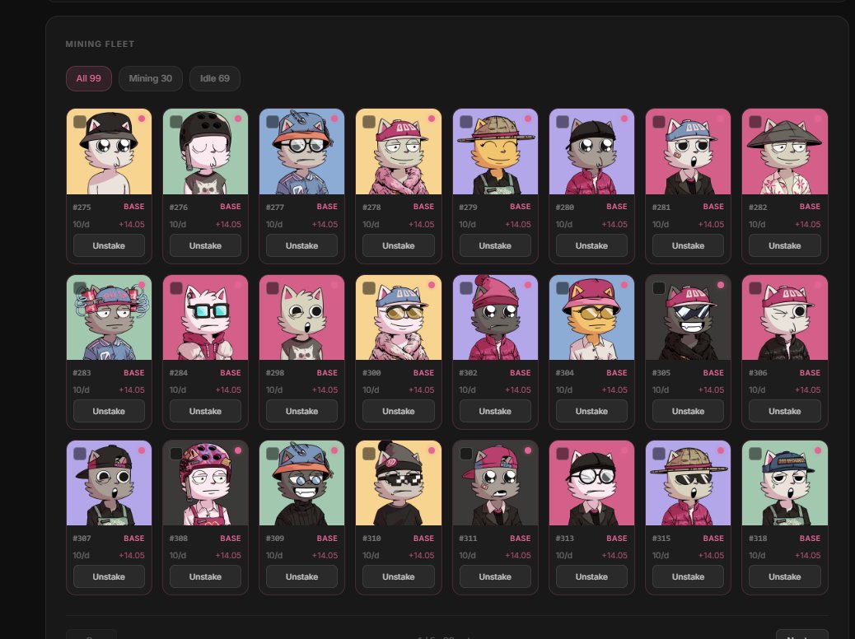Viewport: 855px width, 639px height.
Task: Click the status dot on card #305
Action: (x=720, y=285)
